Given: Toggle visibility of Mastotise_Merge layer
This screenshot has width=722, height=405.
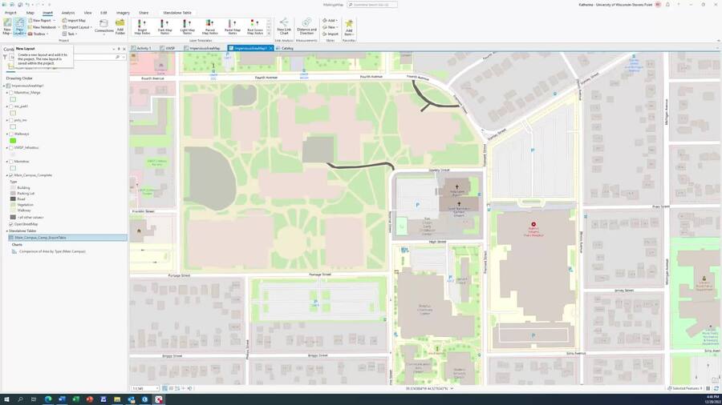Looking at the screenshot, I should pyautogui.click(x=11, y=93).
